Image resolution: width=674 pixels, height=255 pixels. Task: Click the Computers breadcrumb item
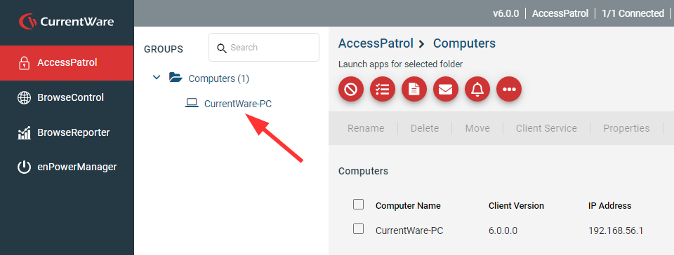(464, 43)
